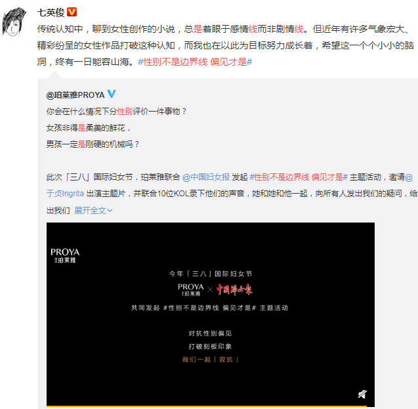Open the 于贞Ingrita mention link
This screenshot has width=418, height=409.
[65, 193]
